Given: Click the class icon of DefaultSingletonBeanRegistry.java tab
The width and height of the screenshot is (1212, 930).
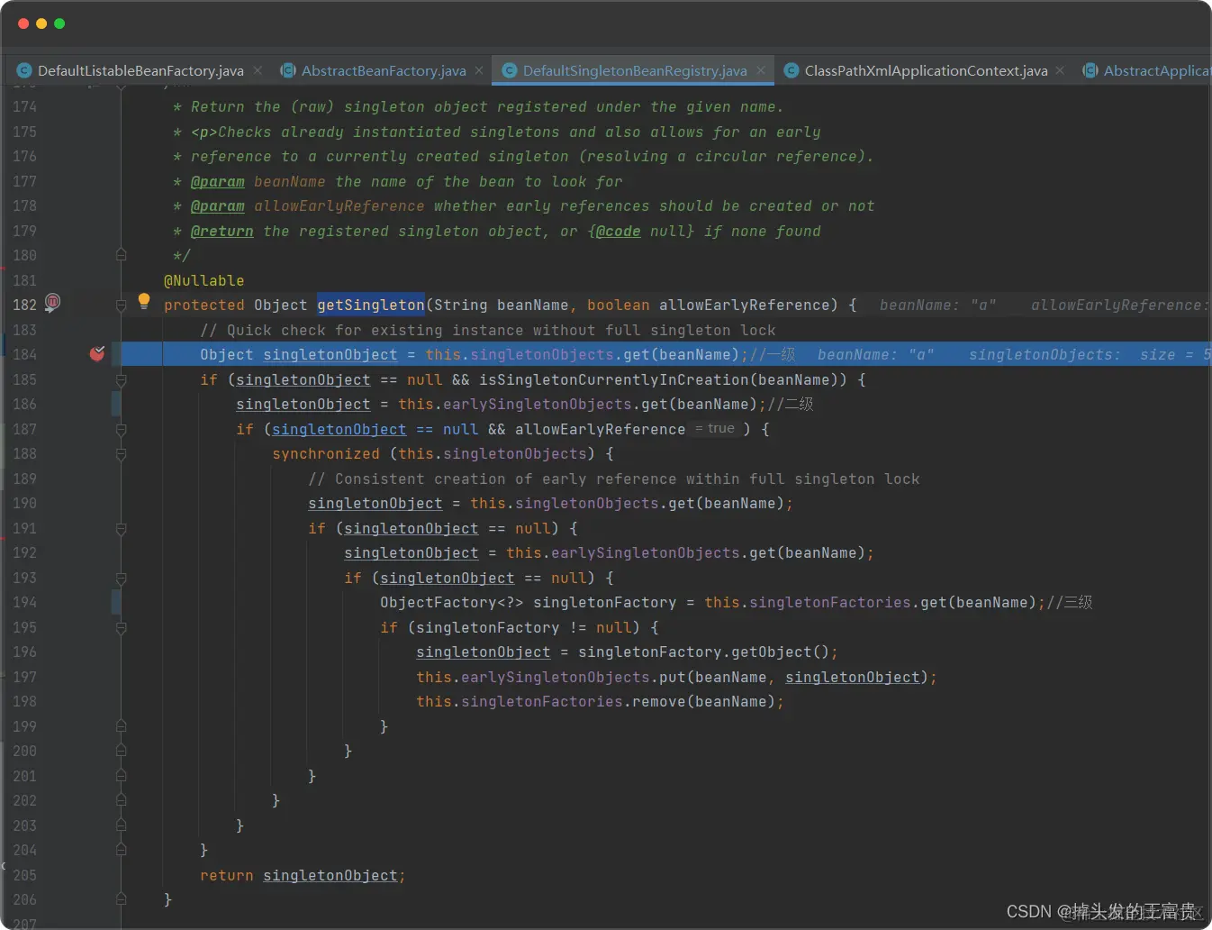Looking at the screenshot, I should click(x=510, y=70).
